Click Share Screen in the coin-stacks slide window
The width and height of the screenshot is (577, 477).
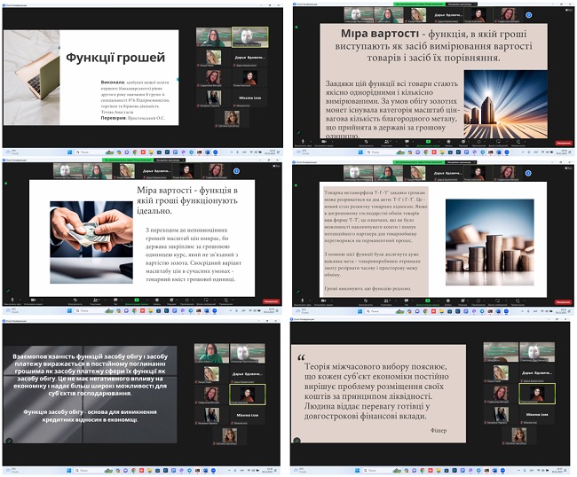coord(428,301)
